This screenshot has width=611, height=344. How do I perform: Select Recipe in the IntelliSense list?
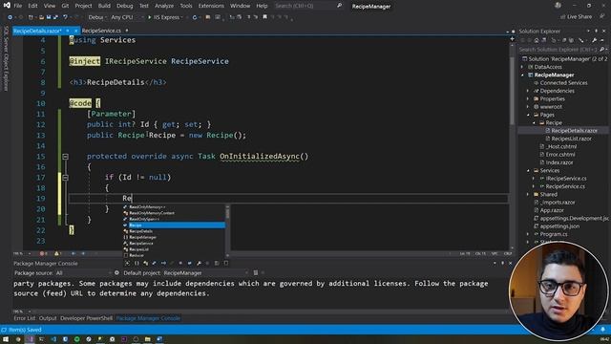(174, 226)
